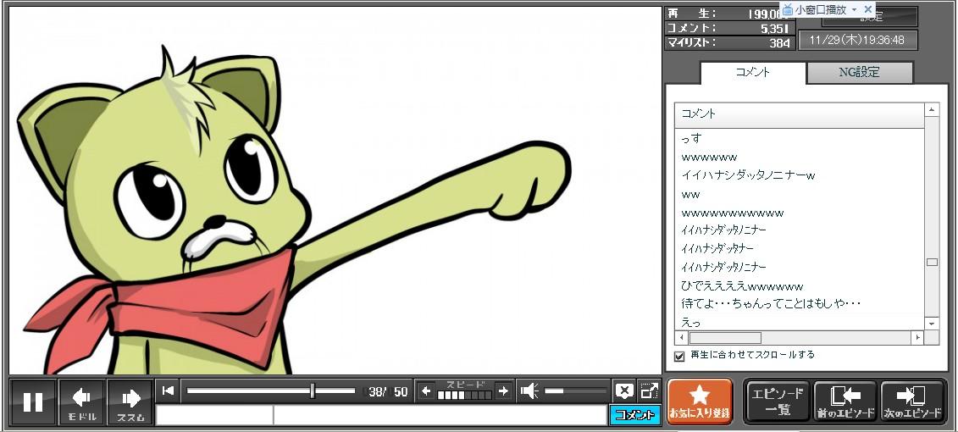Switch to the NG設定 tab

coord(859,73)
